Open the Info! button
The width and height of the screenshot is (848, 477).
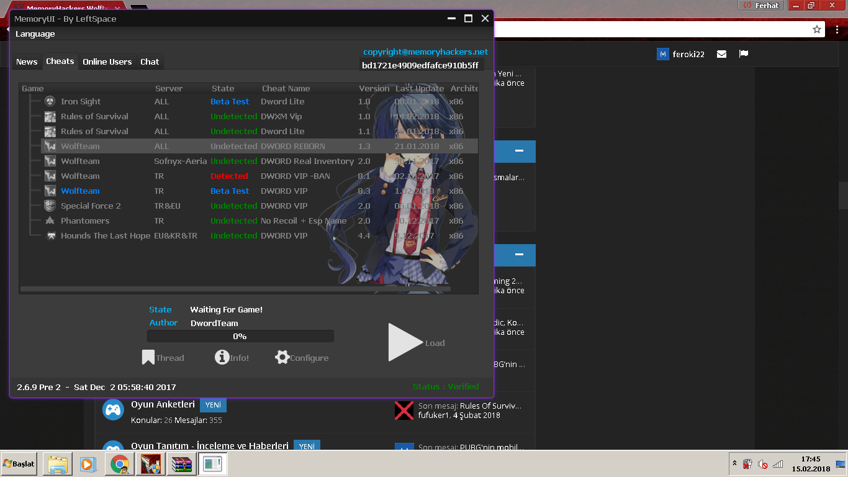point(232,357)
